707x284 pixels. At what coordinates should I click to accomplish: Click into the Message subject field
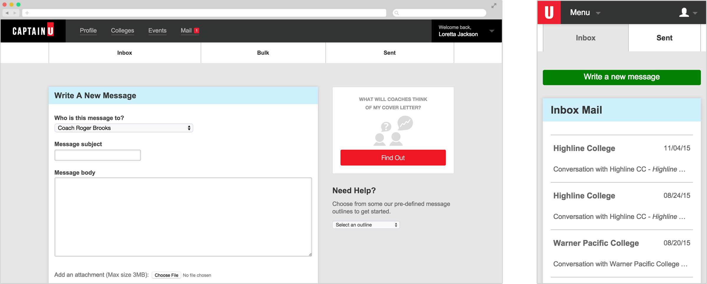(98, 155)
